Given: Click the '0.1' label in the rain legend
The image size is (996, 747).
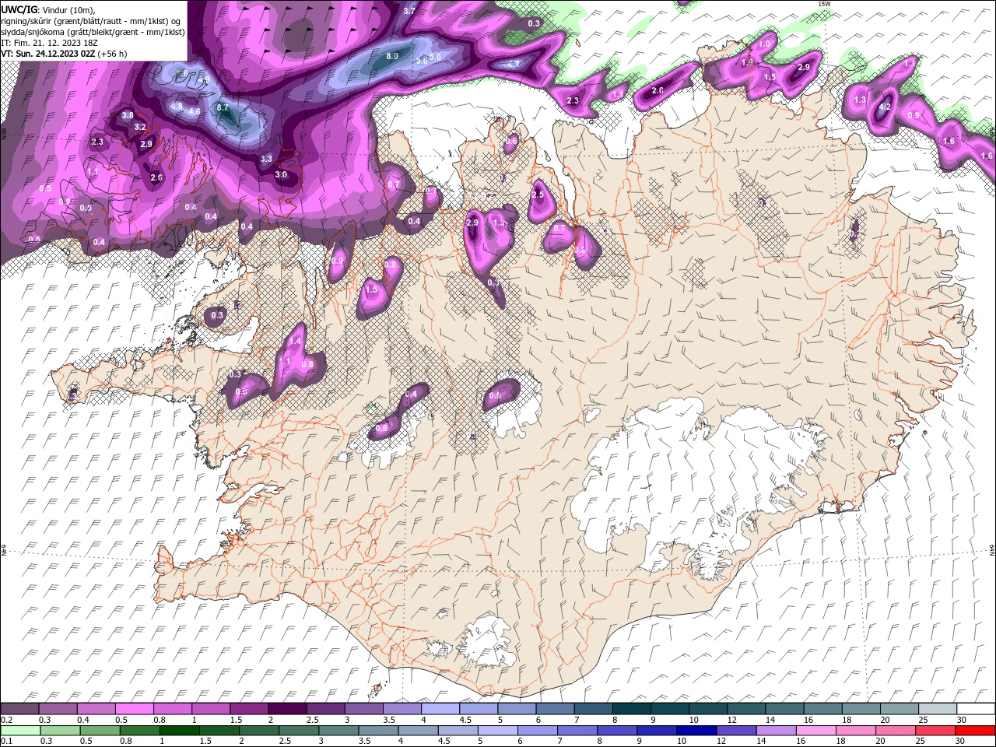Looking at the screenshot, I should point(7,741).
